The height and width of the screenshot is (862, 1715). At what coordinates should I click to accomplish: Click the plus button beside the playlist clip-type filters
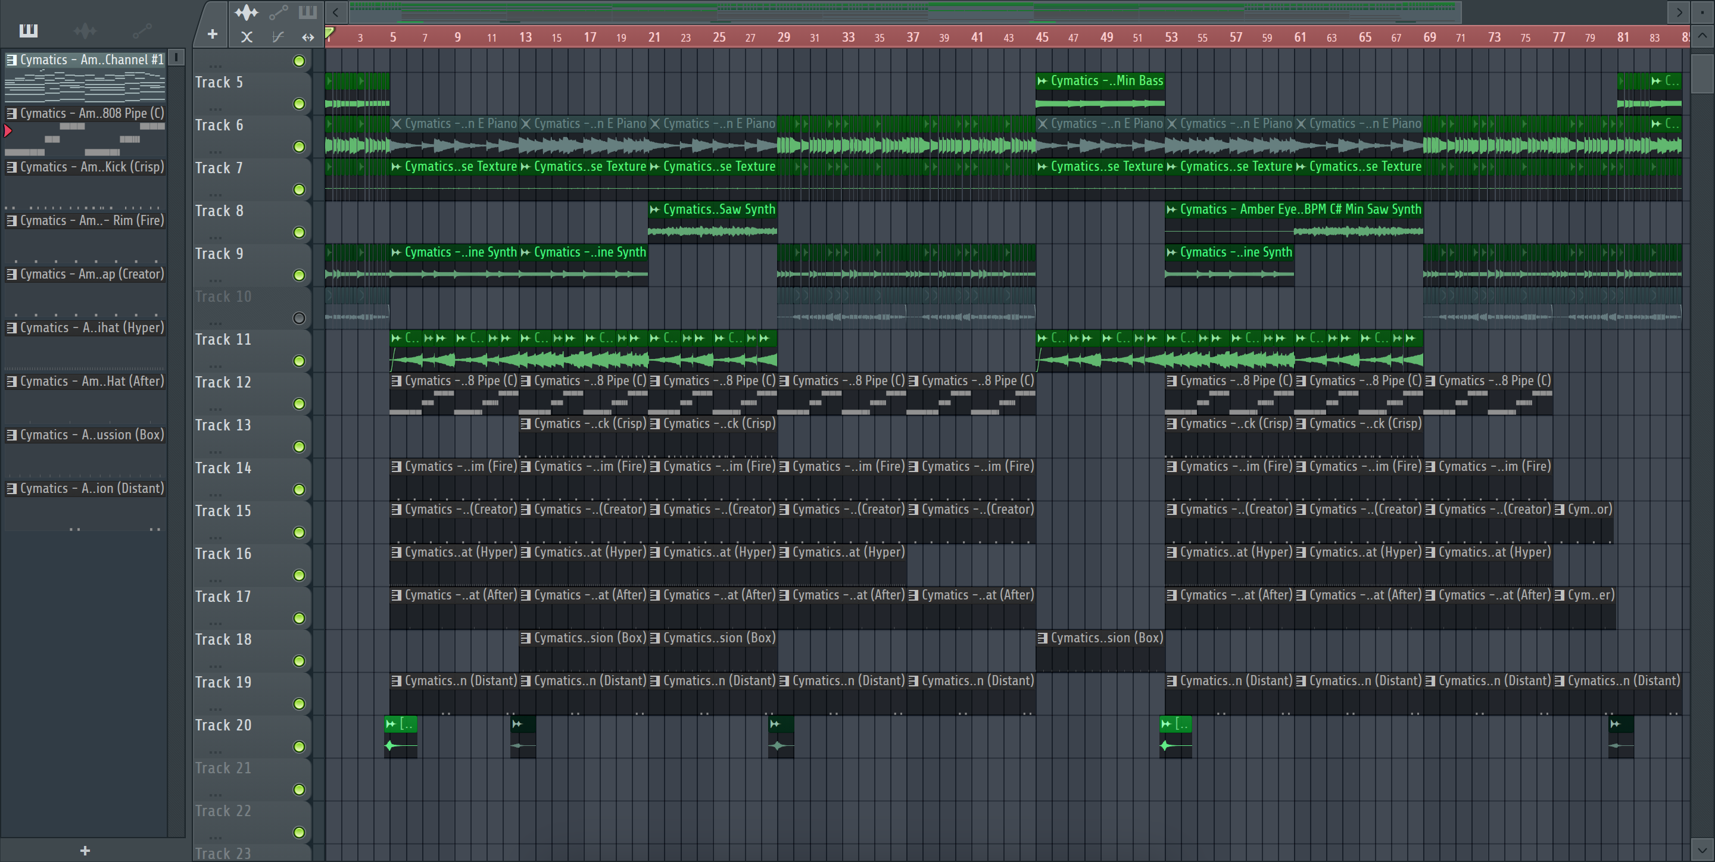pos(213,34)
